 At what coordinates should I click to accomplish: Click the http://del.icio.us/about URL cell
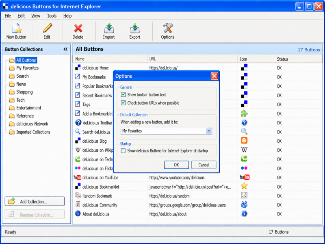[x=168, y=214]
